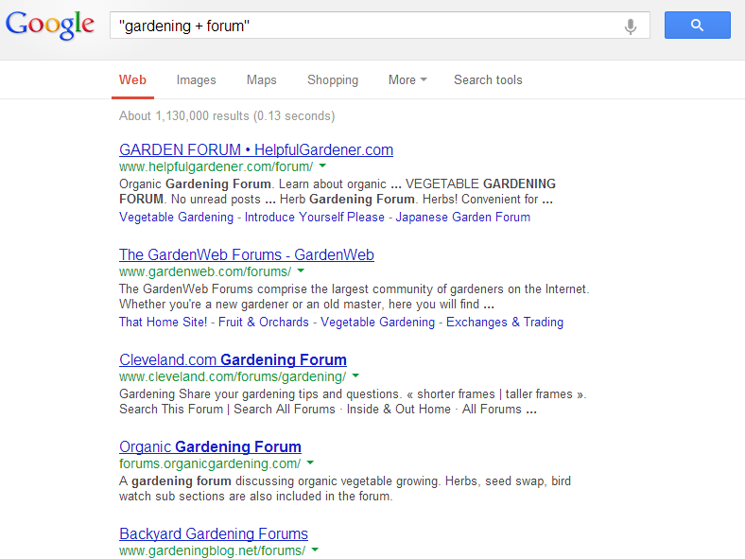The width and height of the screenshot is (745, 559).
Task: Open Organic Gardening Forum result
Action: pos(210,446)
